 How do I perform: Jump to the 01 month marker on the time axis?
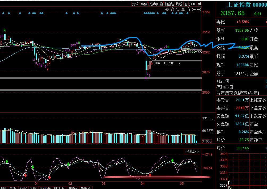coord(37,183)
